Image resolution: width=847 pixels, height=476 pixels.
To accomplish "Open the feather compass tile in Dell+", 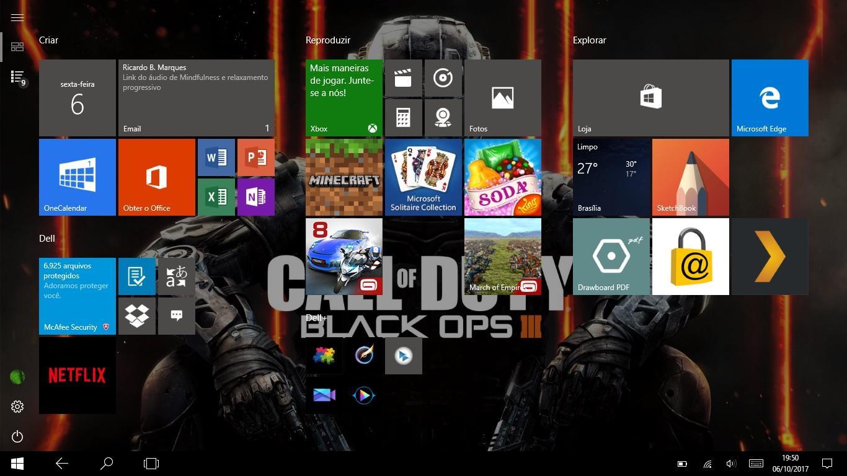I will [x=364, y=356].
